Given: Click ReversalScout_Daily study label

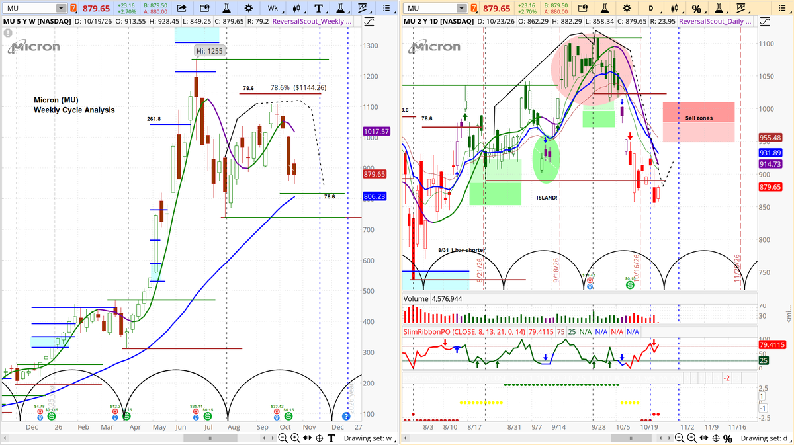Looking at the screenshot, I should tap(715, 22).
